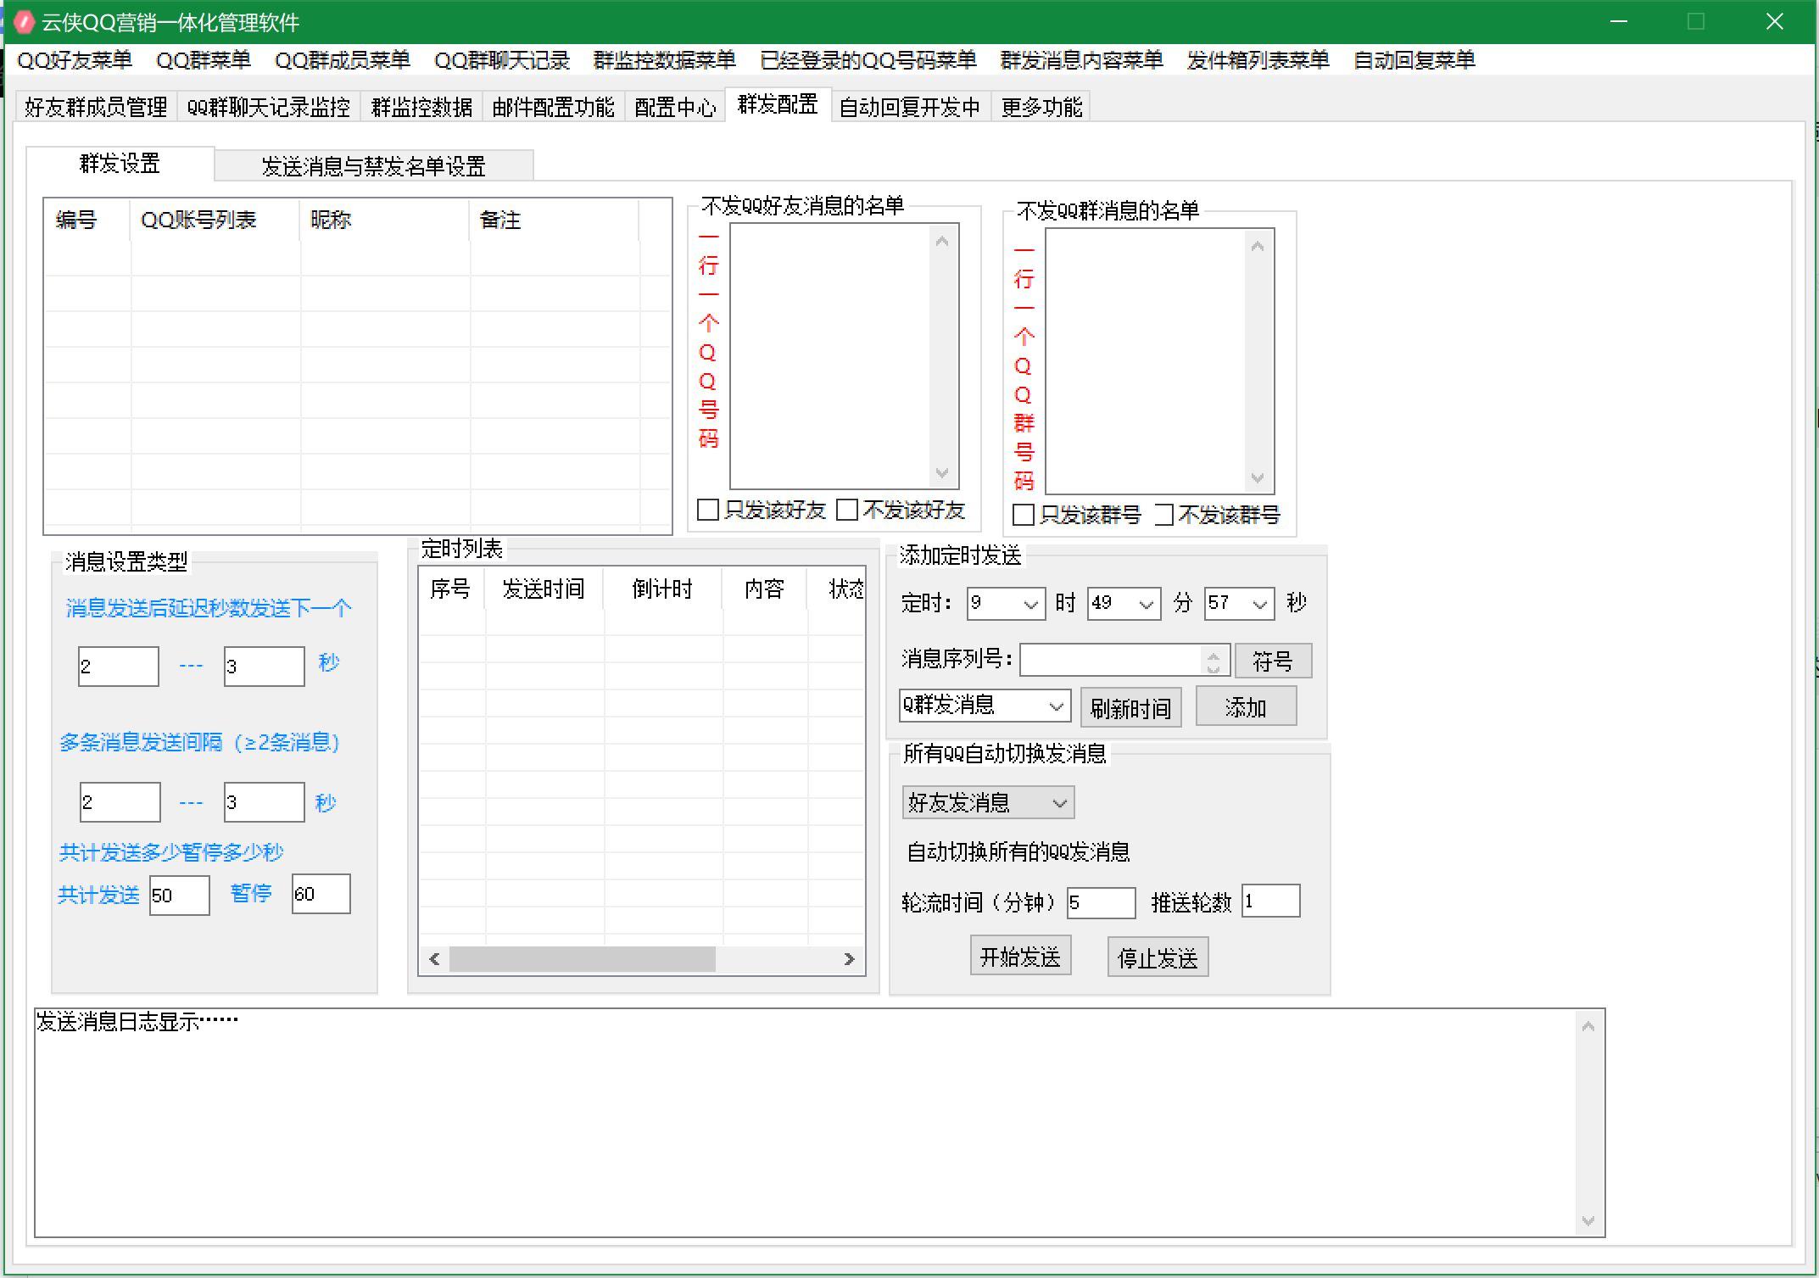Click the 暂停 field showing 60

(321, 894)
